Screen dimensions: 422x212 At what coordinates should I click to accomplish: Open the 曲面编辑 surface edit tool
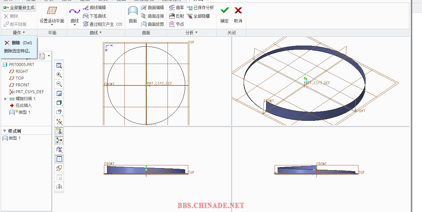[152, 7]
